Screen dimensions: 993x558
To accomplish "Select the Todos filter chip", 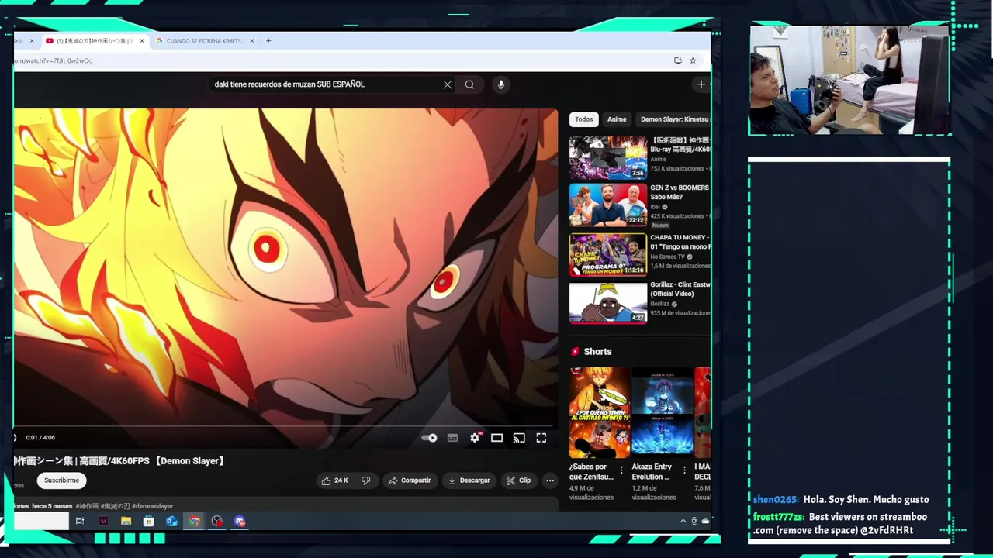I will 584,119.
